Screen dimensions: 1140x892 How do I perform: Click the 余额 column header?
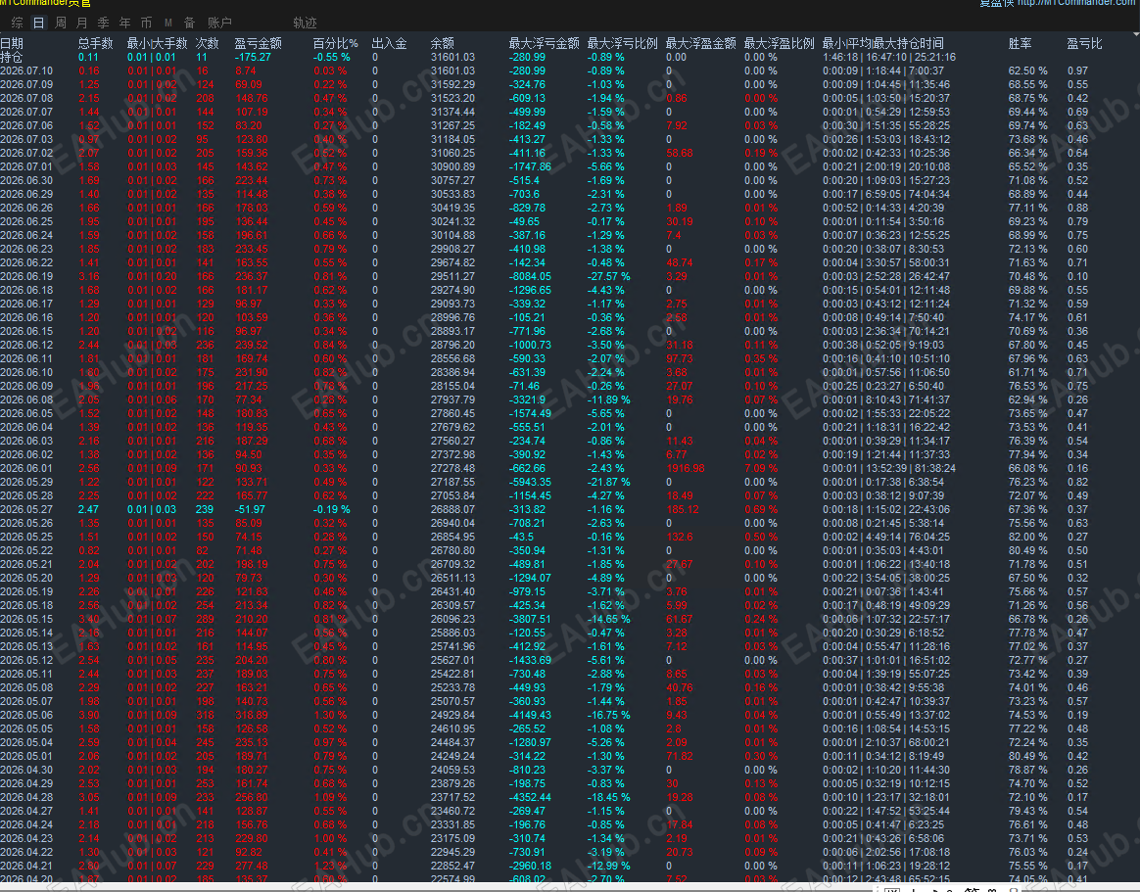(442, 44)
